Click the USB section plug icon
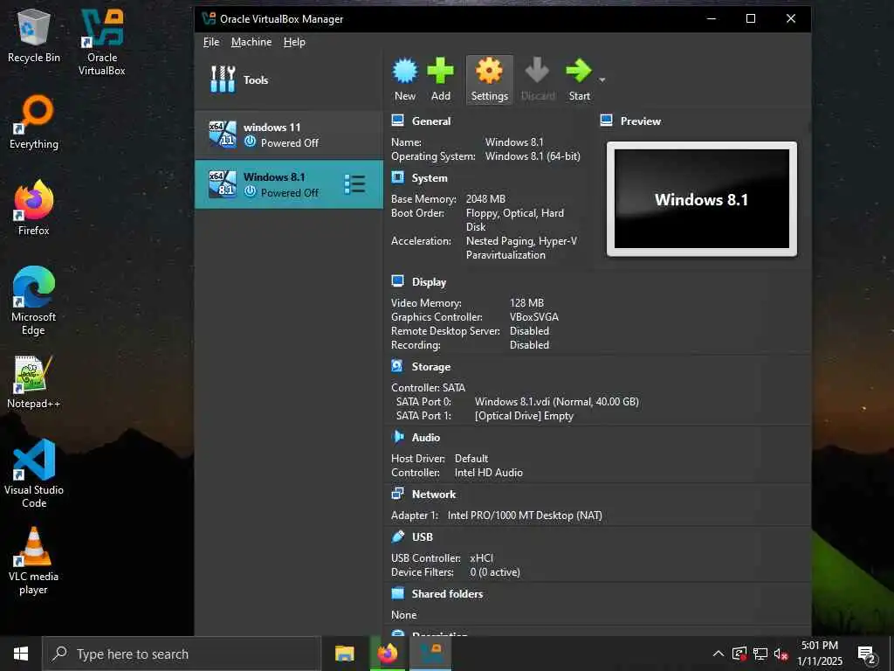894x671 pixels. (397, 536)
